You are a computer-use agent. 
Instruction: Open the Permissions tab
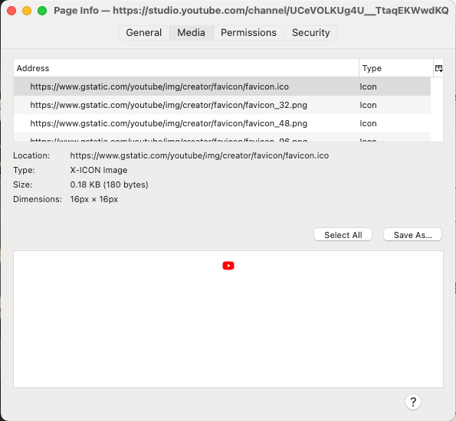point(248,33)
